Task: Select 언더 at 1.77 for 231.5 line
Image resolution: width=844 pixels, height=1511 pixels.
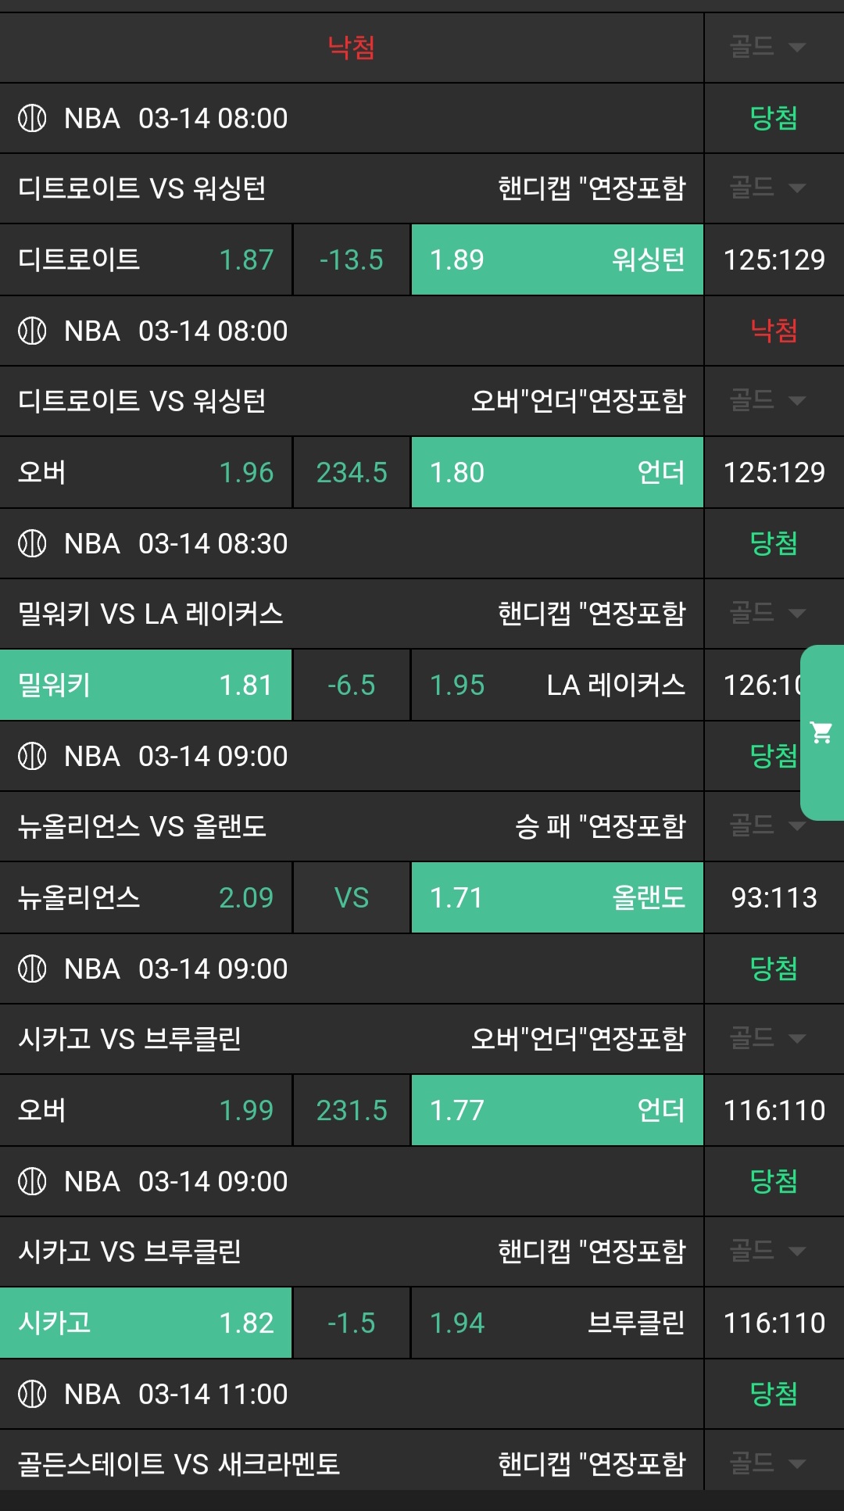Action: click(x=556, y=1110)
